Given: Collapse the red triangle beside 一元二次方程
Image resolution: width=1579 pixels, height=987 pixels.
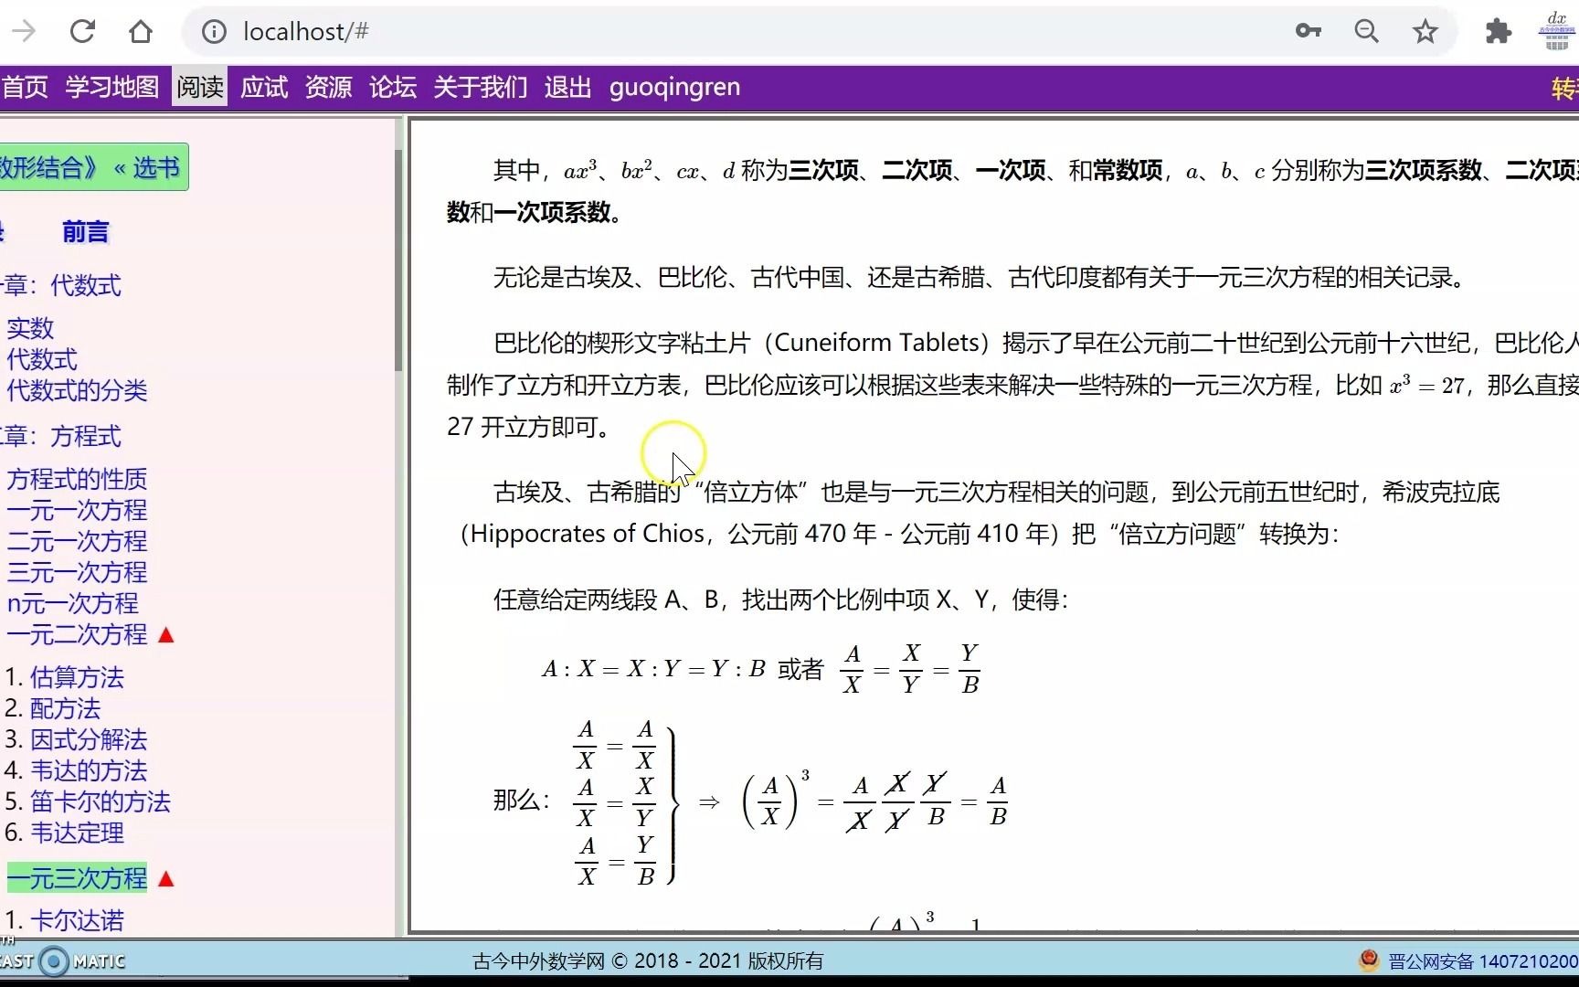Looking at the screenshot, I should point(166,635).
